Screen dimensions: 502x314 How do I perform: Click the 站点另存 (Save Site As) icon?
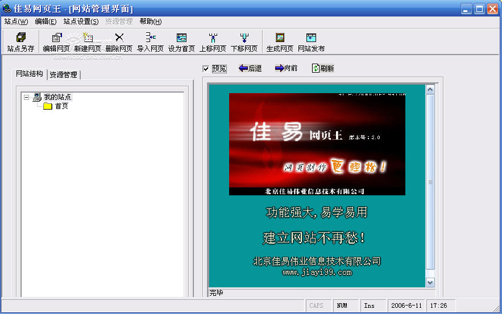20,42
